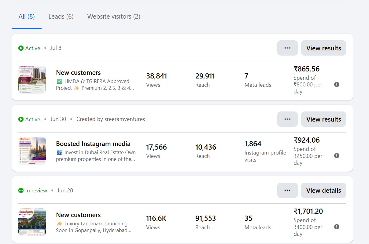This screenshot has width=369, height=244.
Task: Open the HMDA & TG RERA ad thumbnail
Action: click(x=32, y=79)
